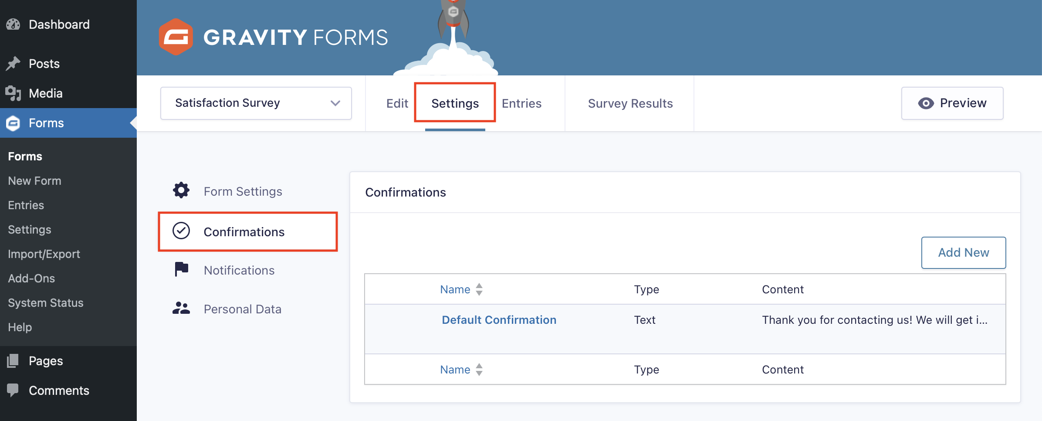Viewport: 1042px width, 421px height.
Task: Open Notifications in settings sidebar
Action: (x=239, y=270)
